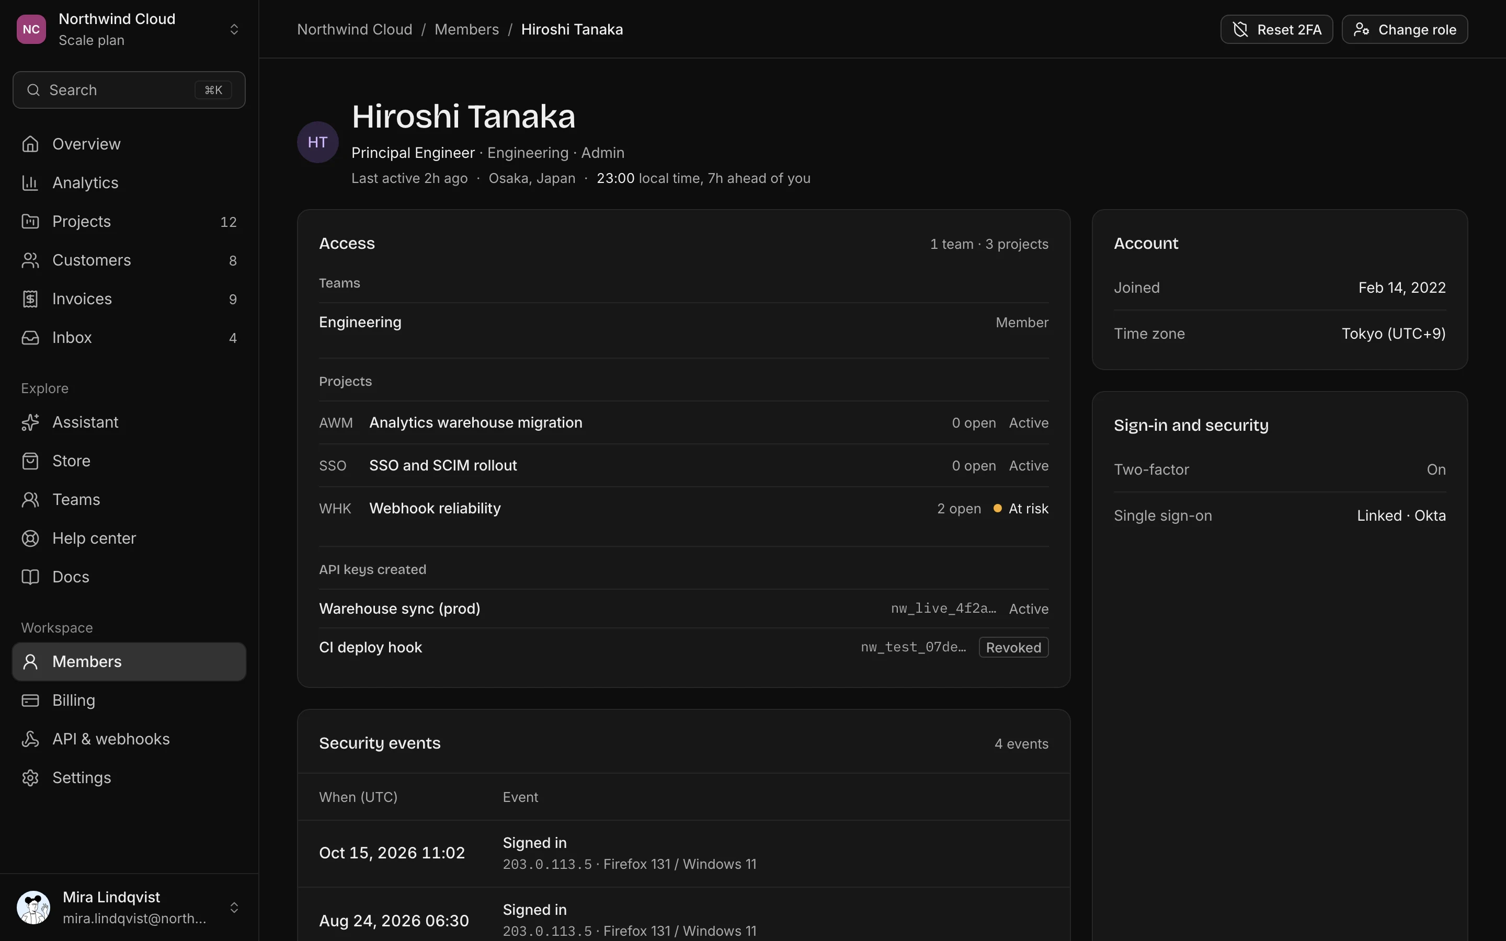Click the Billing credit card icon

point(30,700)
